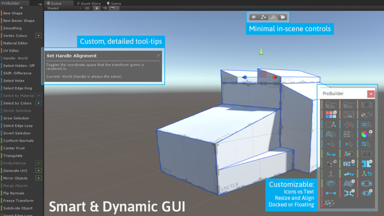The height and width of the screenshot is (216, 384).
Task: Open the ProBuilder panel context menu icon
Action: 40,4
